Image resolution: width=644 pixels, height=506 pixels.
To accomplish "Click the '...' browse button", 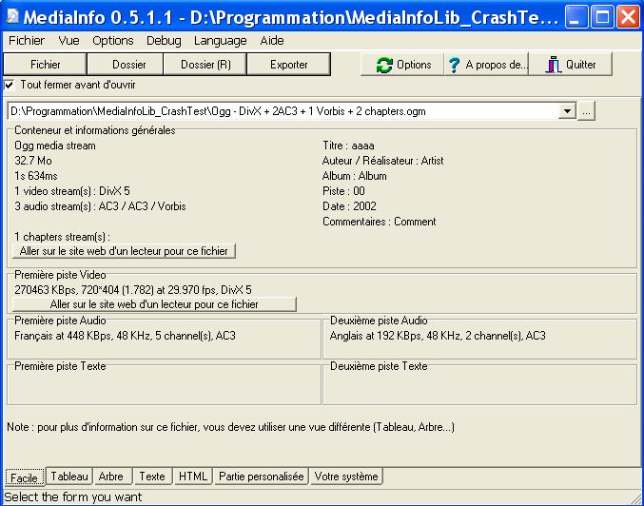I will pos(587,111).
